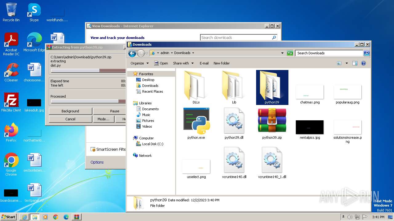This screenshot has width=394, height=221.
Task: Open Videos library
Action: pos(147,126)
